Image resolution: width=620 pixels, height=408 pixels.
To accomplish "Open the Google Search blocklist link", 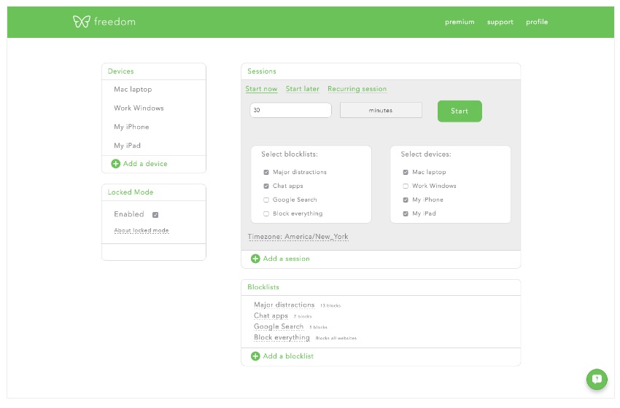I will 279,326.
